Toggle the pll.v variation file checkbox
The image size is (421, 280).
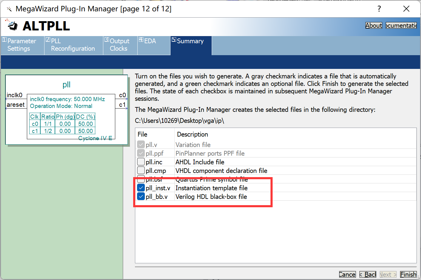coord(141,145)
